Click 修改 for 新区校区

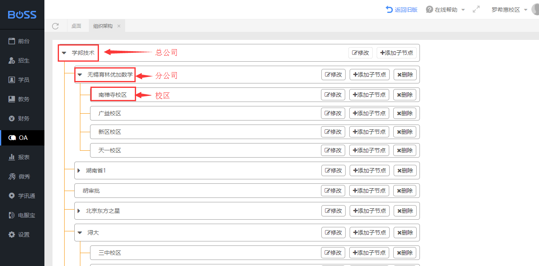click(x=333, y=132)
